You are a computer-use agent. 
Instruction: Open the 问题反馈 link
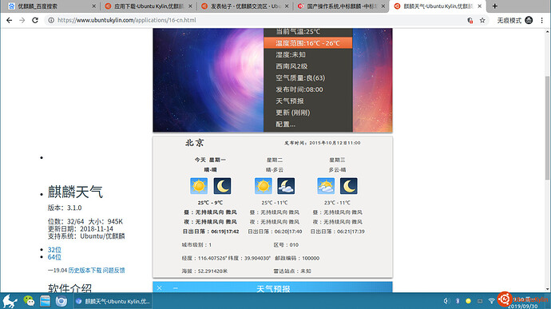coord(114,271)
